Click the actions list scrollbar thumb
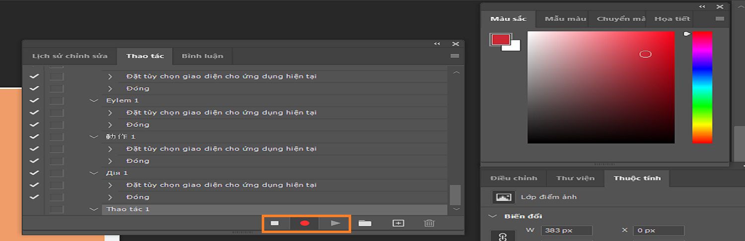Viewport: 745px width, 241px height. [x=455, y=194]
